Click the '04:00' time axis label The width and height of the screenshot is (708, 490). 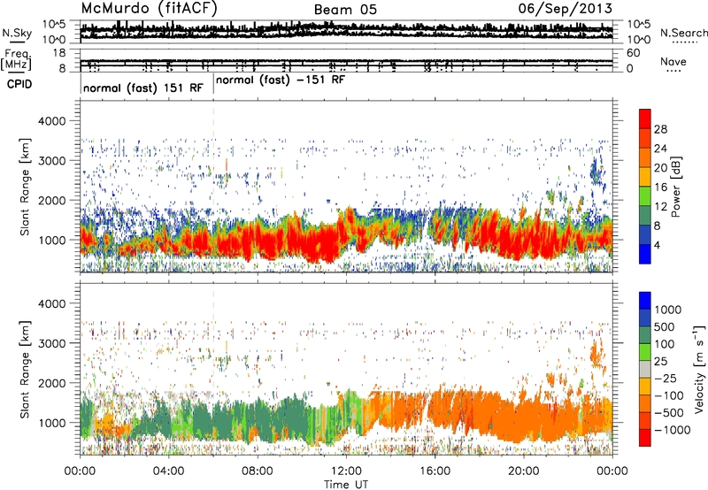click(169, 471)
